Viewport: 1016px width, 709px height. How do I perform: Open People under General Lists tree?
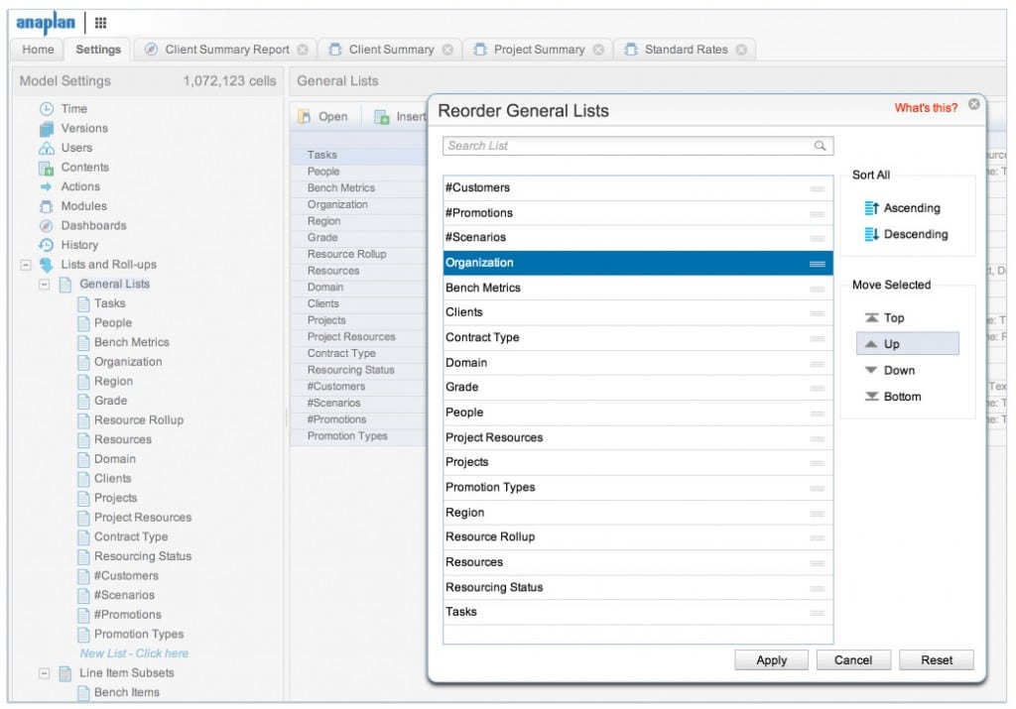(x=113, y=323)
